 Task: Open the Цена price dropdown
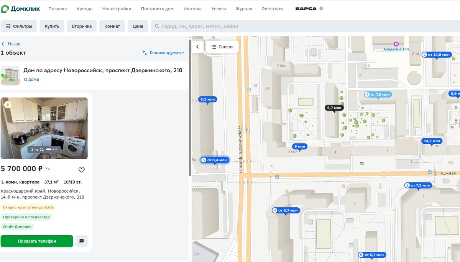(138, 26)
